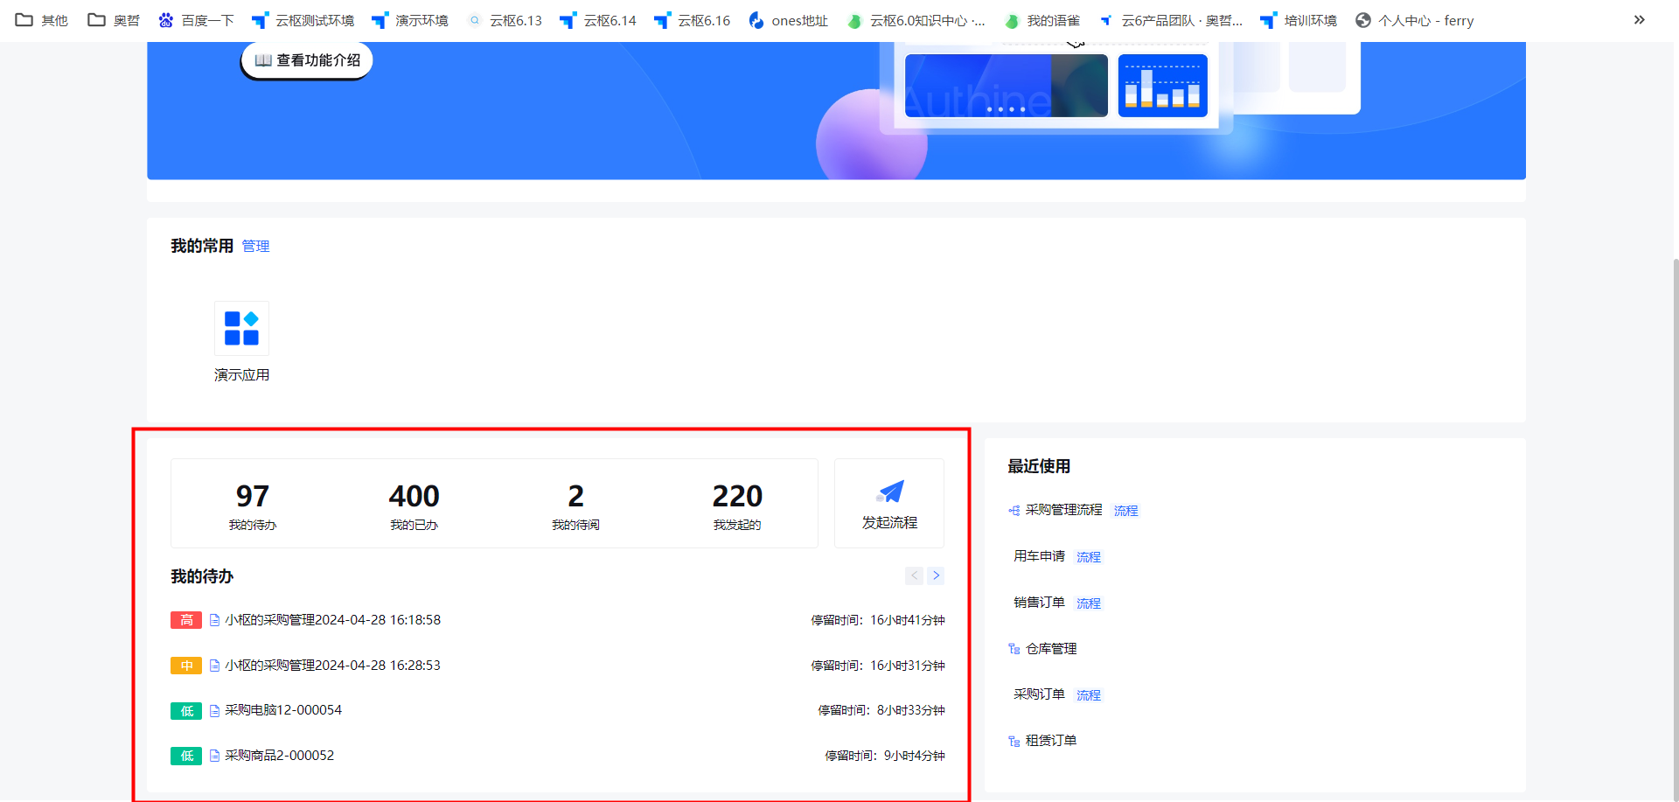
Task: Go to next page of 我的待办
Action: (x=936, y=575)
